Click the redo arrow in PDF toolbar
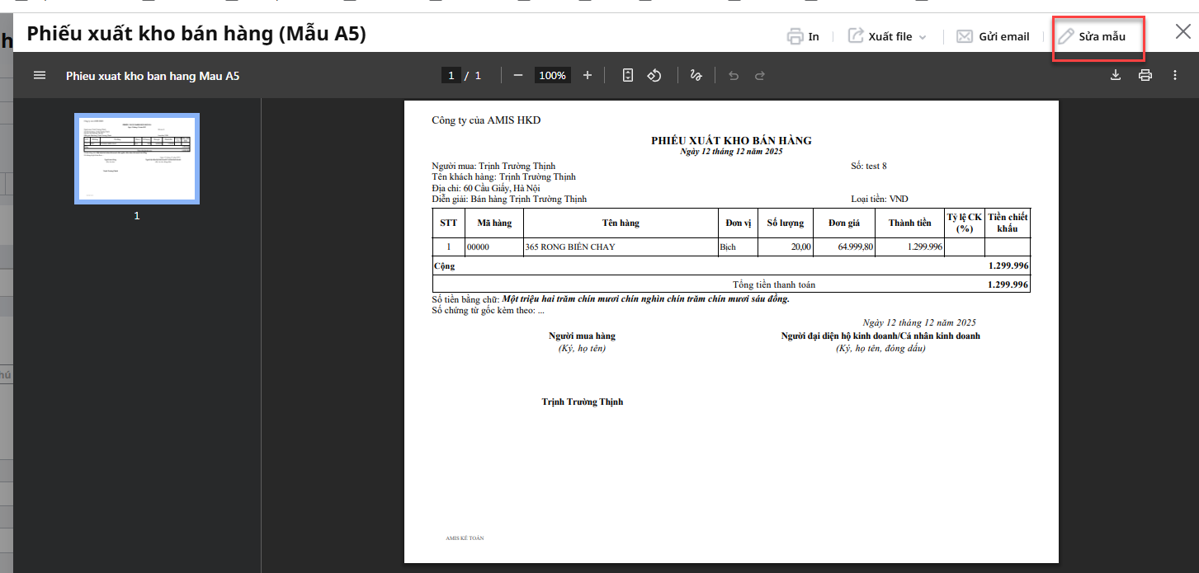Image resolution: width=1199 pixels, height=573 pixels. tap(760, 75)
